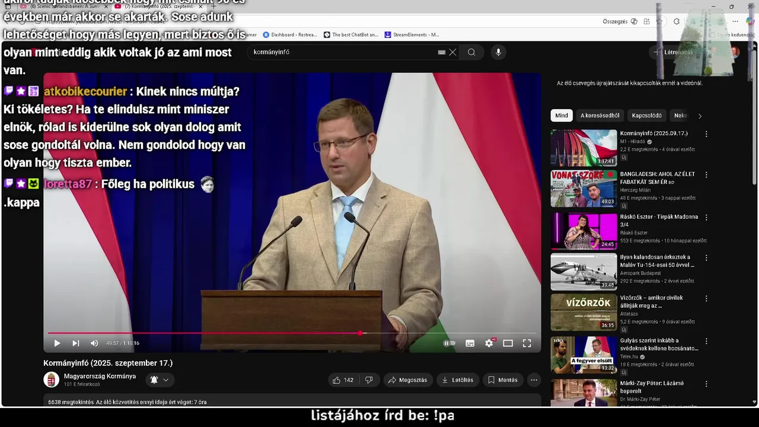Open menu for Malév Tu-154 suggestion
Image resolution: width=759 pixels, height=427 pixels.
[x=706, y=258]
